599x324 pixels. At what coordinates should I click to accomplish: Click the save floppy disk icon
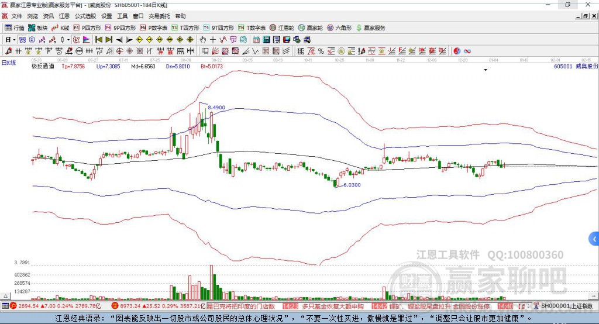point(287,40)
